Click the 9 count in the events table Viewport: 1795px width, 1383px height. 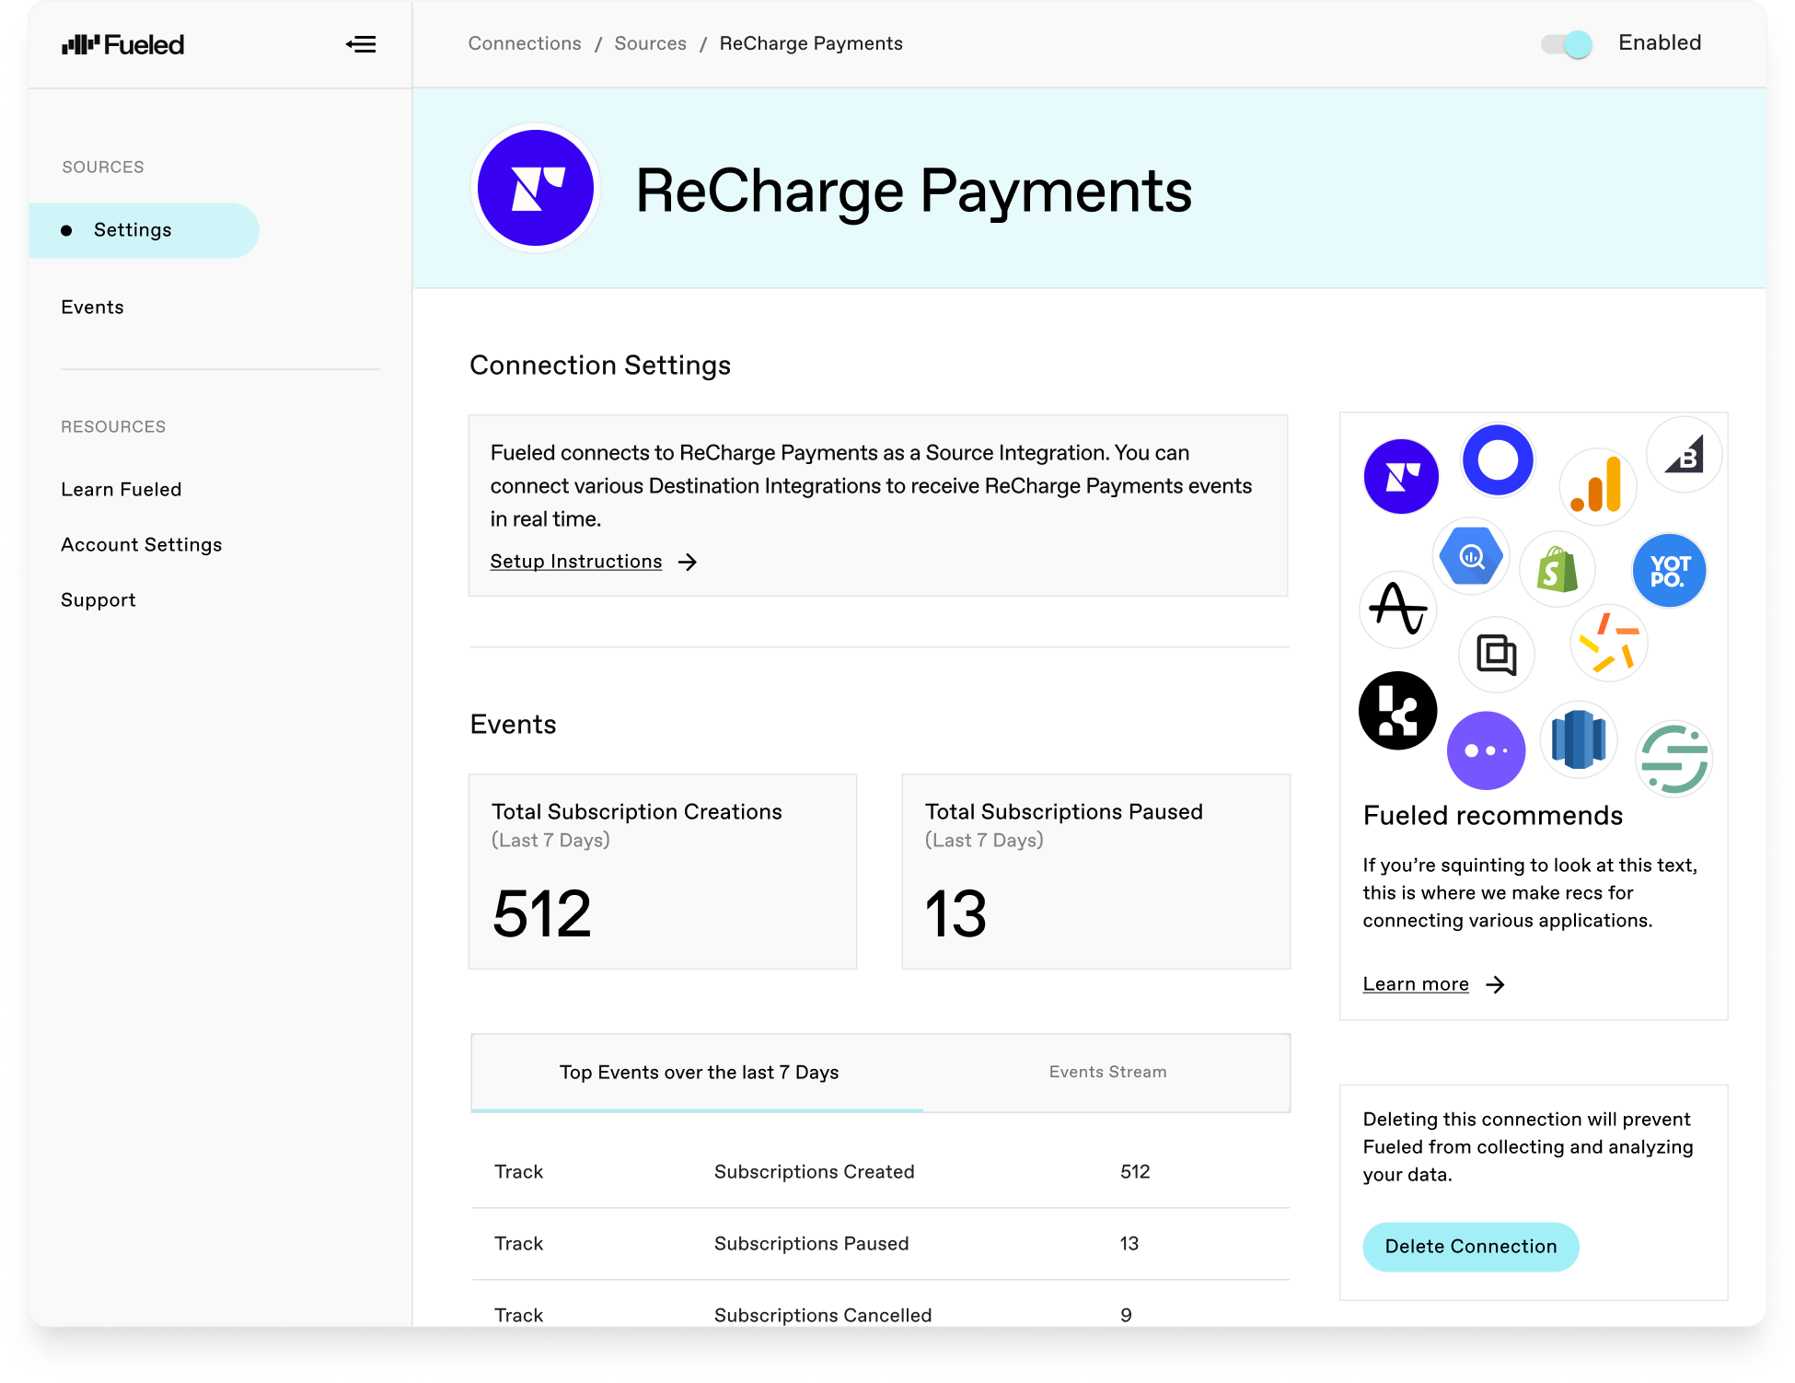tap(1126, 1316)
